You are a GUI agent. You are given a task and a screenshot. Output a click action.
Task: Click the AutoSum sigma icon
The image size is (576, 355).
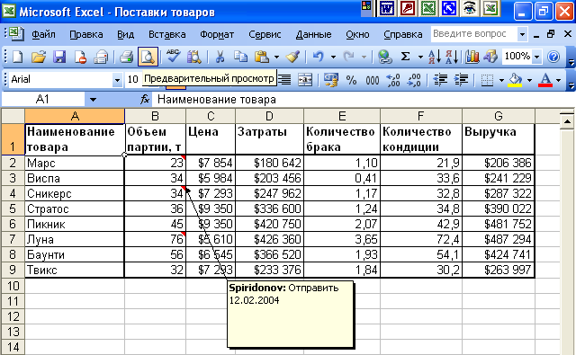[405, 57]
